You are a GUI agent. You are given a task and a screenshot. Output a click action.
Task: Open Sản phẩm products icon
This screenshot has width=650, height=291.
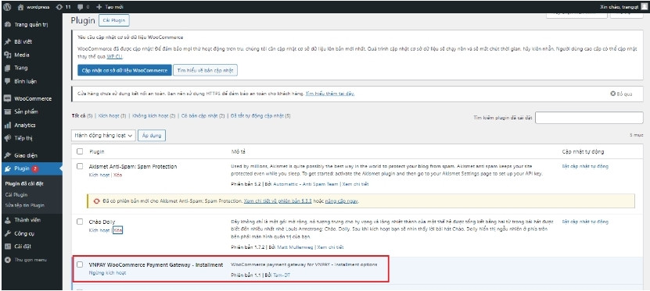8,112
